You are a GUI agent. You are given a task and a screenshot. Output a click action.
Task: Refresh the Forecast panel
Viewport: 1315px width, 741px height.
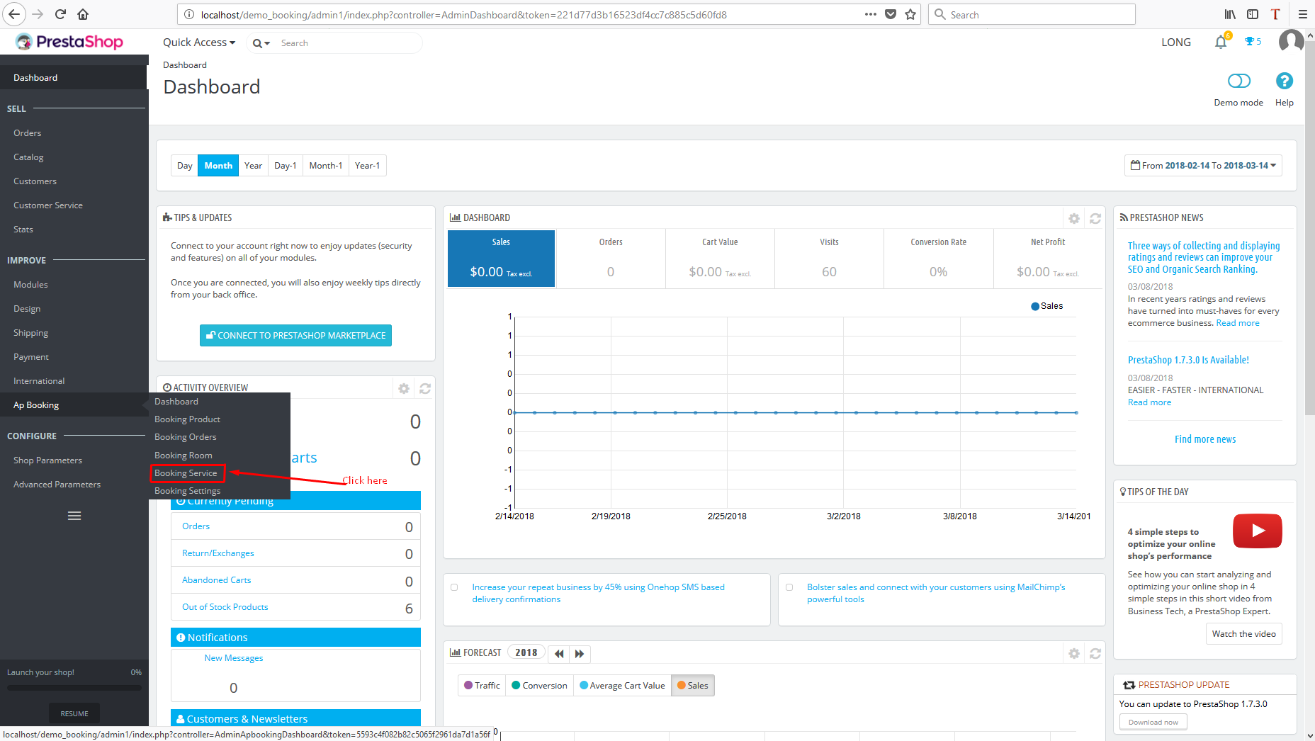point(1095,653)
